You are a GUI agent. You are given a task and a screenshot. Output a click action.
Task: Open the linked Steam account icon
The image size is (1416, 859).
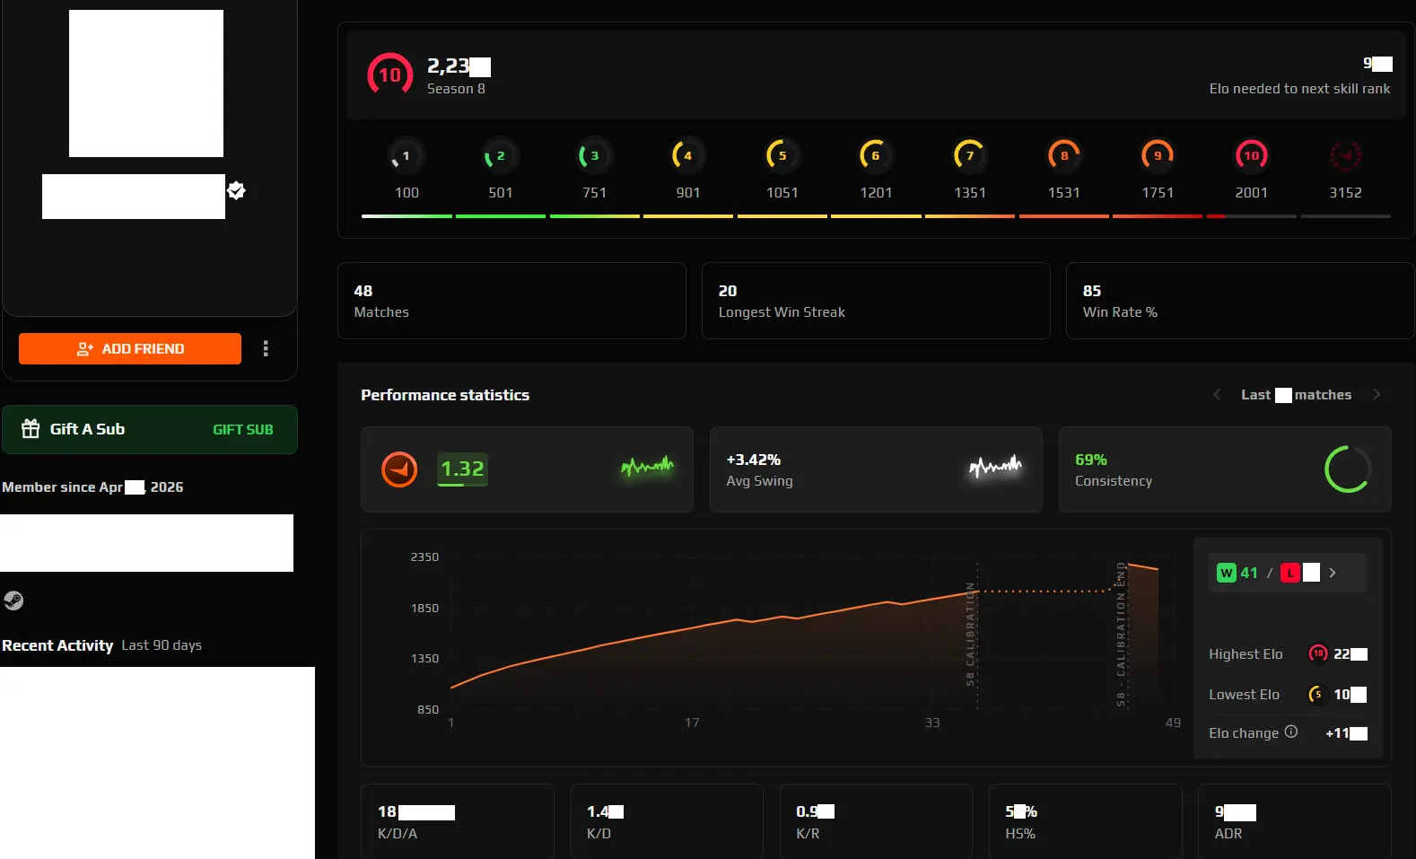[13, 600]
